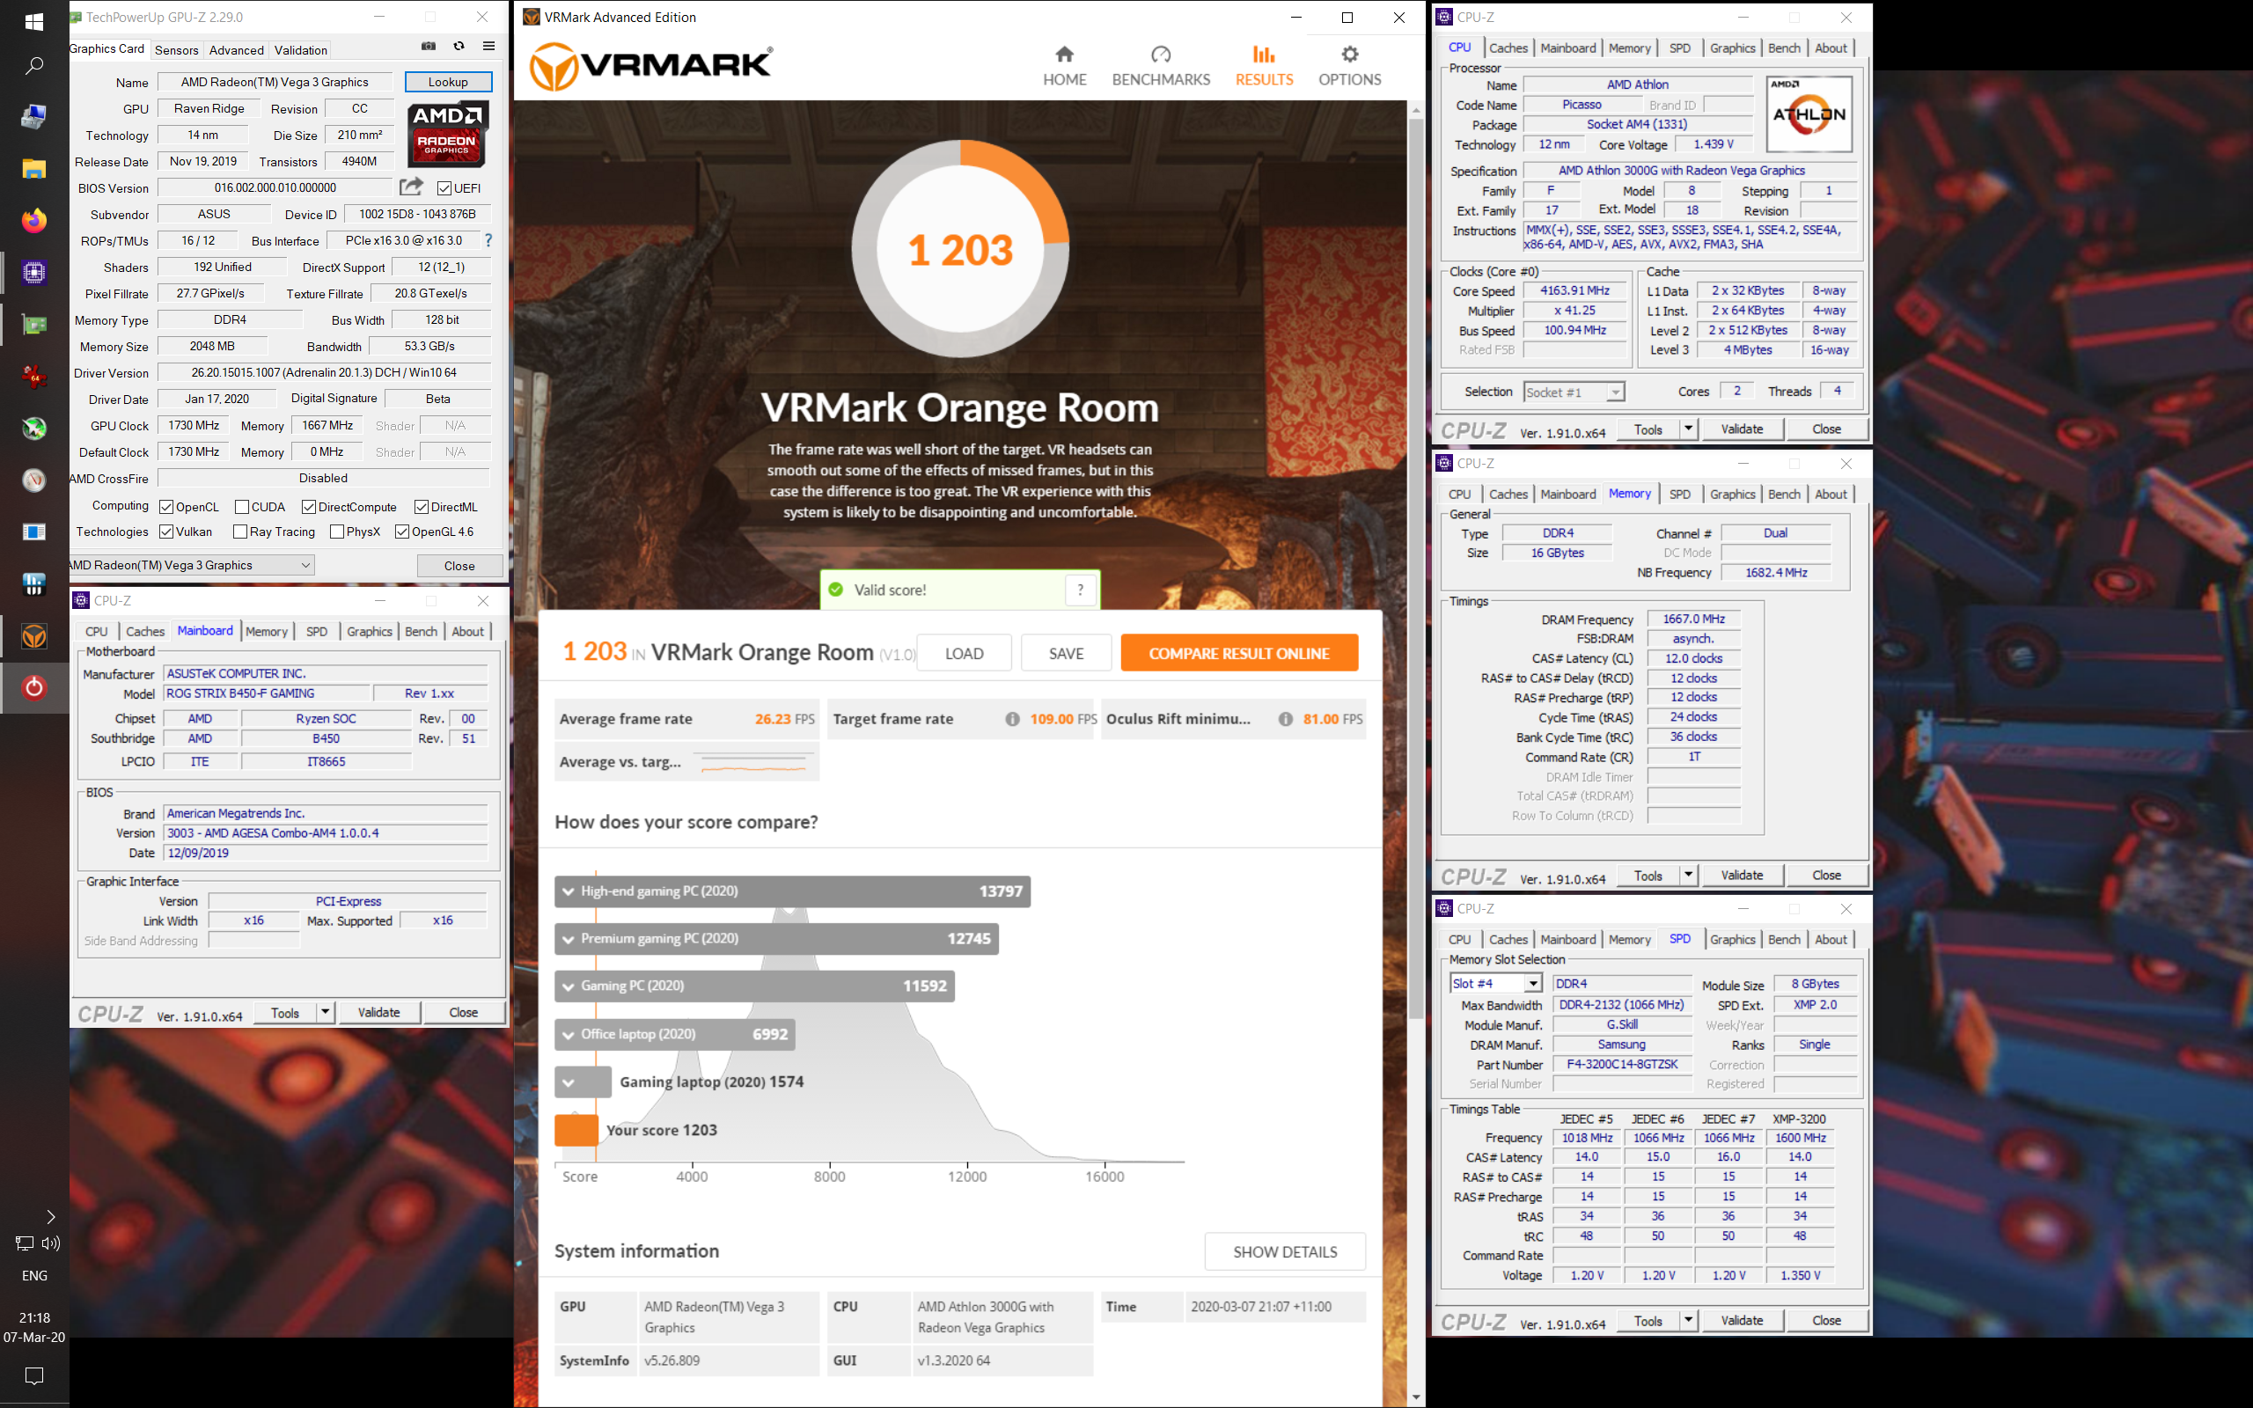Open the GPU selection dropdown in GPU-Z
The width and height of the screenshot is (2253, 1408).
192,565
